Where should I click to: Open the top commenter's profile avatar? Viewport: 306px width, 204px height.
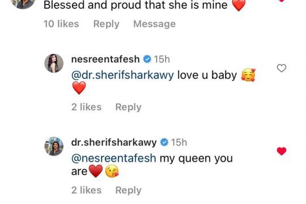pos(23,3)
